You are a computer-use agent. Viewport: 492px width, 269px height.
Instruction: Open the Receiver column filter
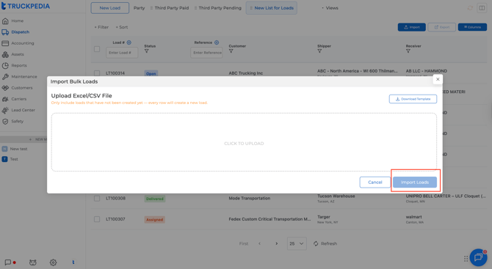click(x=408, y=51)
